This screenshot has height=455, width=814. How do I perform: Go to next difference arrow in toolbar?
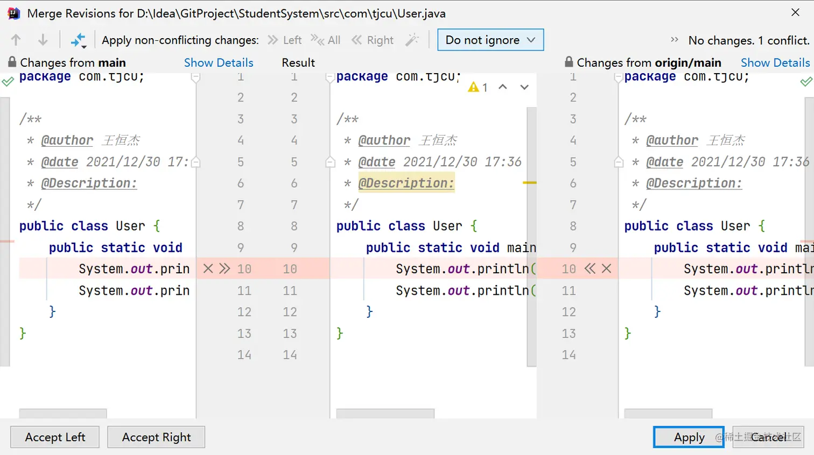(43, 40)
